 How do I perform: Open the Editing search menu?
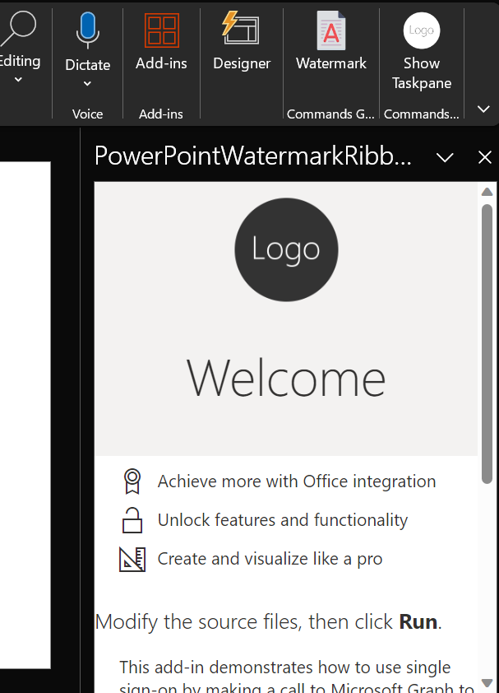(20, 46)
